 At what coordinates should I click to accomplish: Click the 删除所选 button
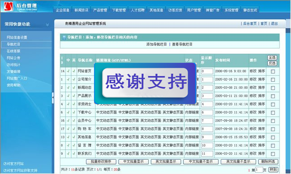268,161
